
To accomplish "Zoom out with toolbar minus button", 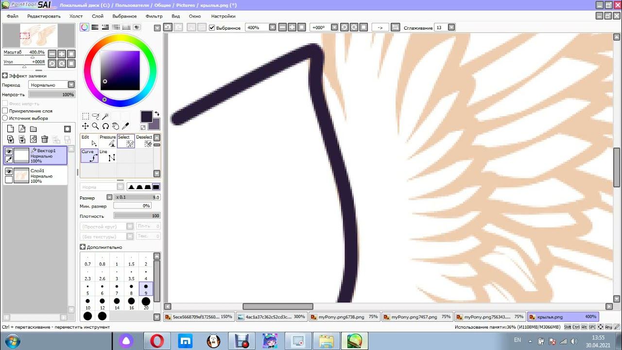I will click(283, 28).
